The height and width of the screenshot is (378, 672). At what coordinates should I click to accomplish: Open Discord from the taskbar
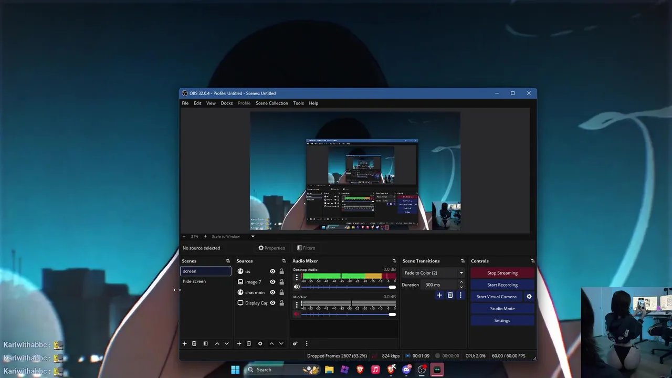[406, 370]
